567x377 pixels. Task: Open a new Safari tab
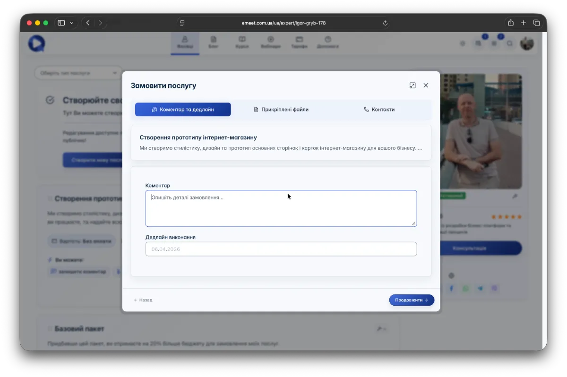coord(524,23)
